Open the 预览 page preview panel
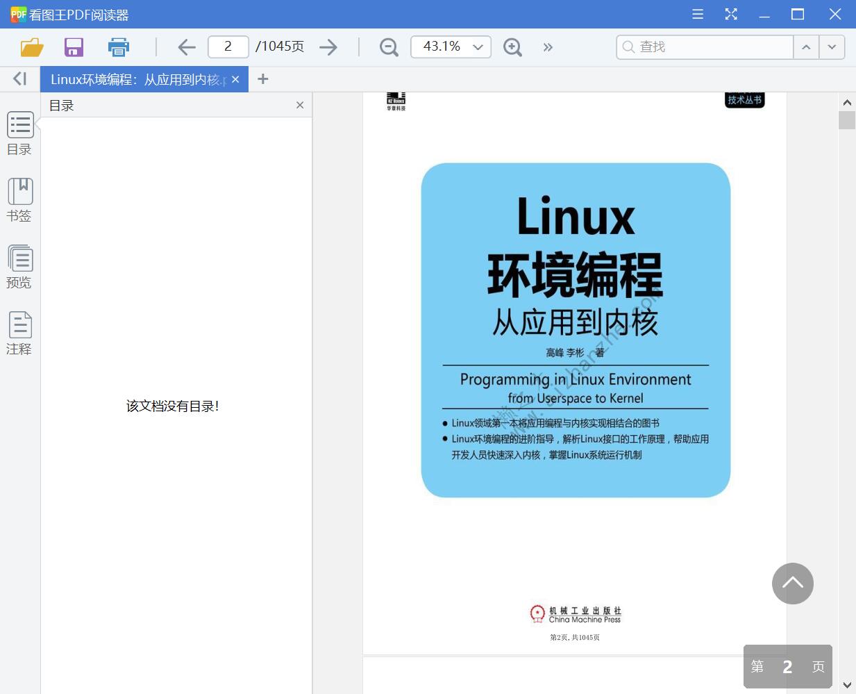The width and height of the screenshot is (856, 694). pos(19,266)
